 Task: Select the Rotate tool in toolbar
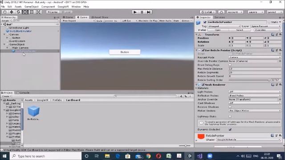point(18,12)
